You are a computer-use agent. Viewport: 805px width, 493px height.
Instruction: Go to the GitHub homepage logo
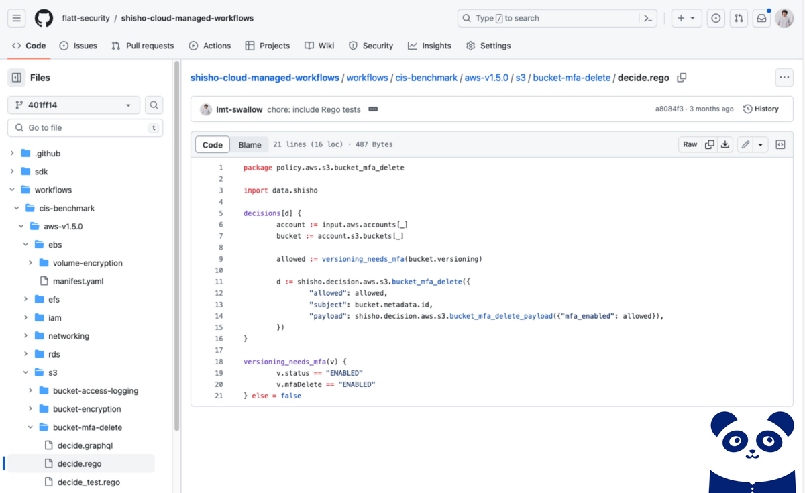coord(44,18)
